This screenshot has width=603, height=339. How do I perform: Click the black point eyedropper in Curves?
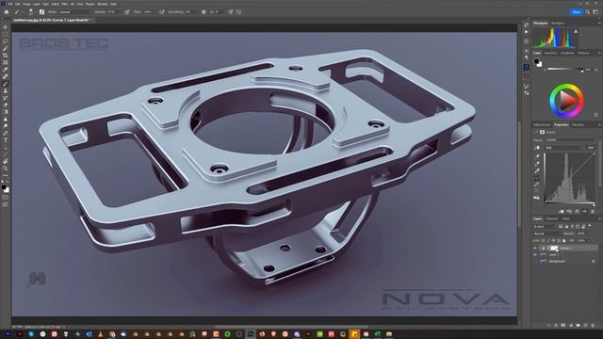[537, 155]
